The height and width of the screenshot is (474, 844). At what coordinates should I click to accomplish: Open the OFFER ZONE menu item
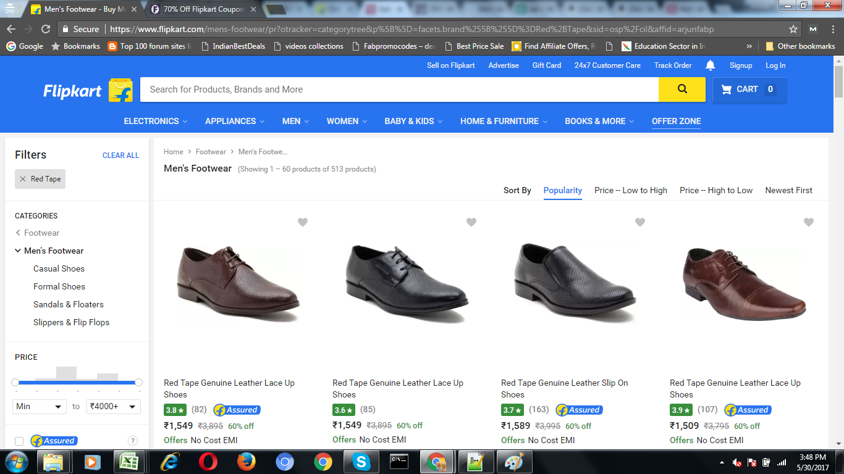[x=677, y=121]
